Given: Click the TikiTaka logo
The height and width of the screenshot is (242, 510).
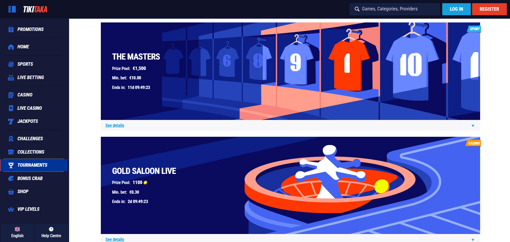Looking at the screenshot, I should (x=35, y=9).
